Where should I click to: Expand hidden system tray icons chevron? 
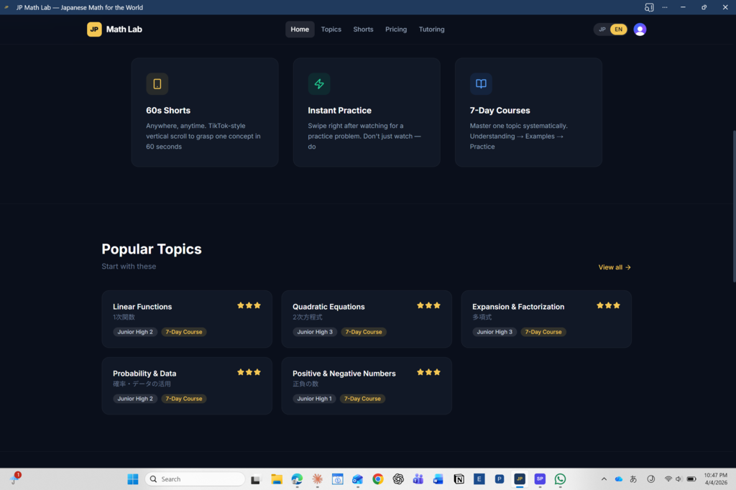(x=604, y=479)
